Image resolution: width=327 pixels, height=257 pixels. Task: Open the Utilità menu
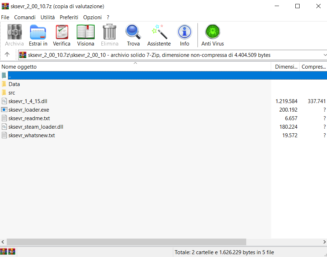click(x=48, y=17)
